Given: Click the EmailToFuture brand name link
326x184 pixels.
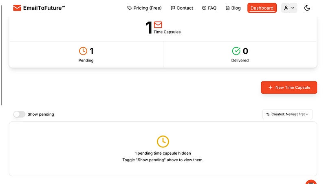Looking at the screenshot, I should click(x=44, y=8).
